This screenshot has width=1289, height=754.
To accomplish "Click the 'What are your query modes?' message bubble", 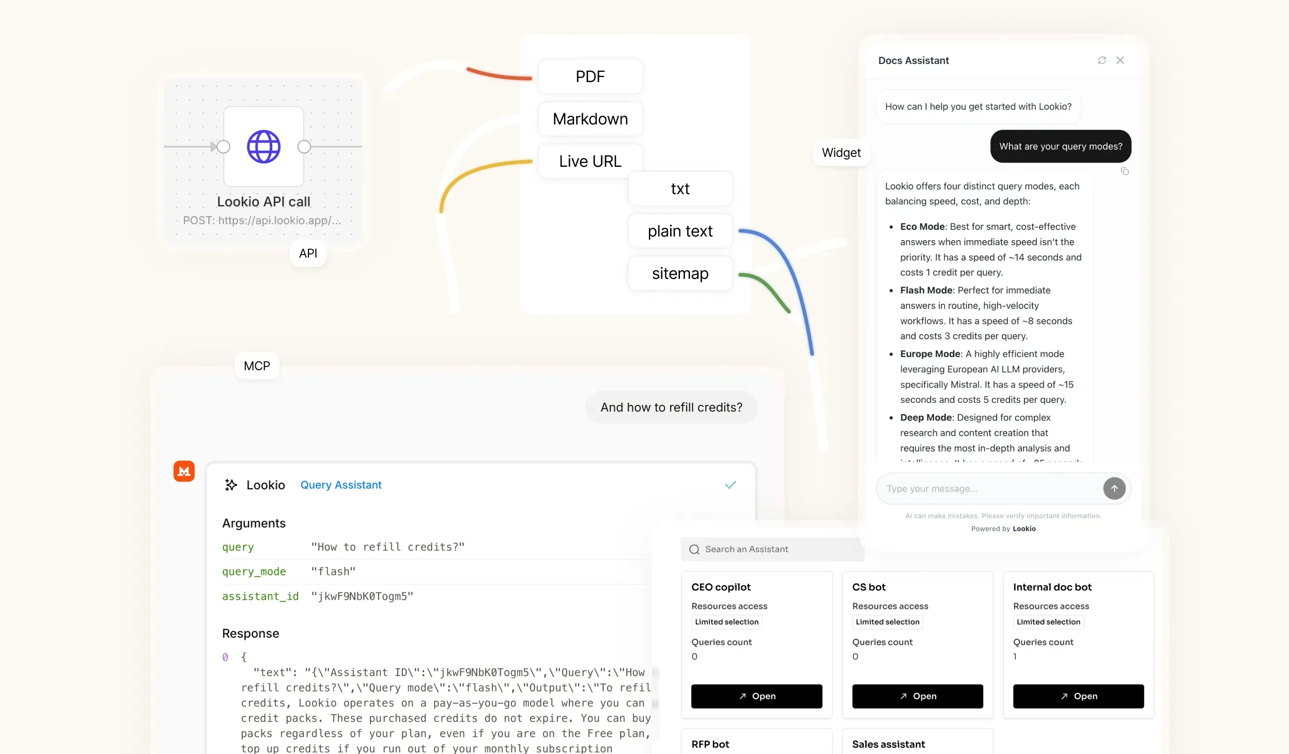I will [1060, 146].
